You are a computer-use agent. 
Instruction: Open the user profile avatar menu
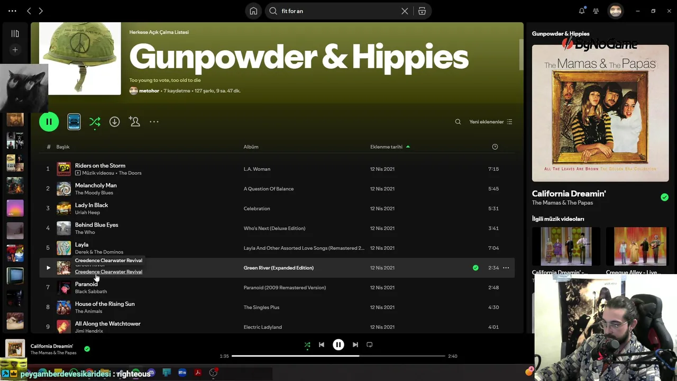(615, 11)
